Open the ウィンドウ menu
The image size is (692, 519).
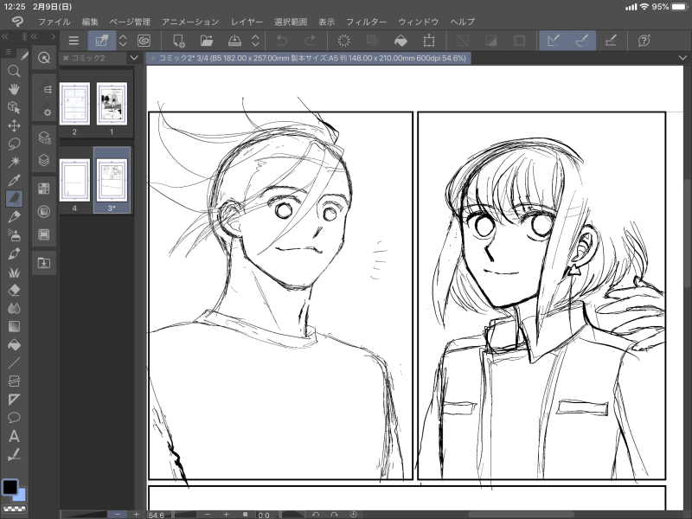click(x=419, y=22)
